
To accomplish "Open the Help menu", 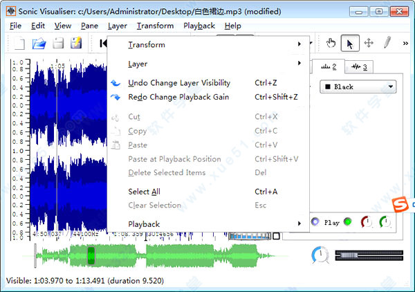I will tap(232, 26).
